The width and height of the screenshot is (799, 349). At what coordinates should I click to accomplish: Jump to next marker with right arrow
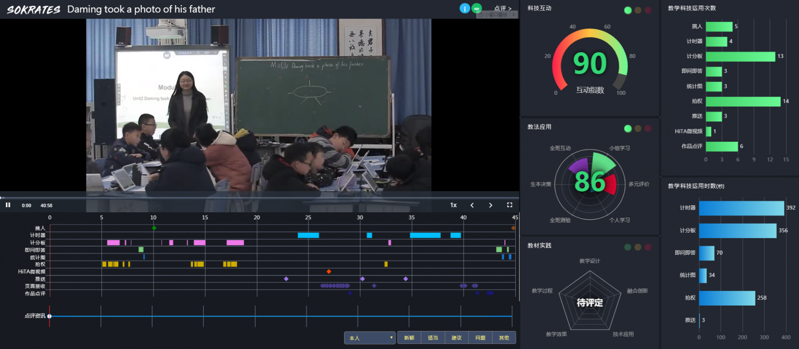pyautogui.click(x=490, y=205)
